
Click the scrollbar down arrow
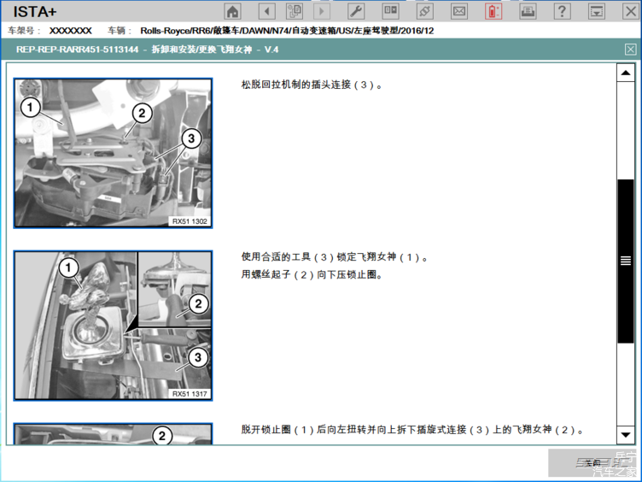tap(625, 434)
